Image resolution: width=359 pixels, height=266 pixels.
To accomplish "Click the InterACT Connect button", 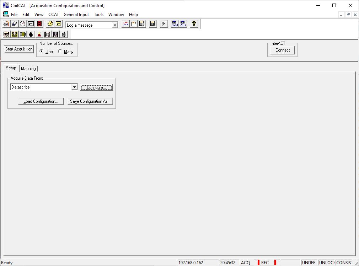I will point(283,50).
